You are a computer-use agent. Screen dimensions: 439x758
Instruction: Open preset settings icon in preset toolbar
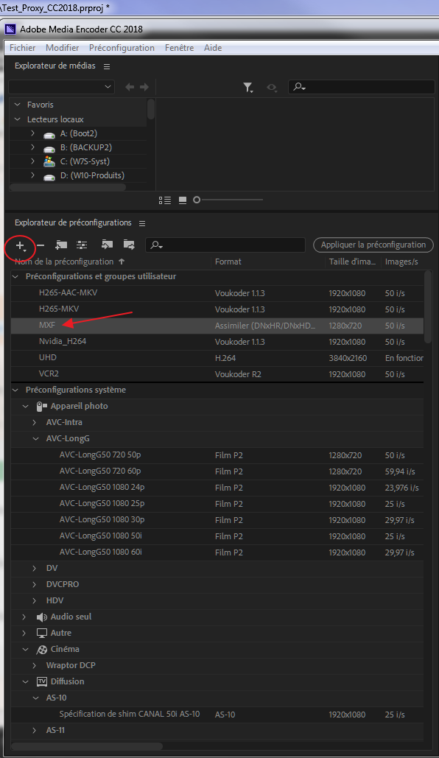coord(82,245)
